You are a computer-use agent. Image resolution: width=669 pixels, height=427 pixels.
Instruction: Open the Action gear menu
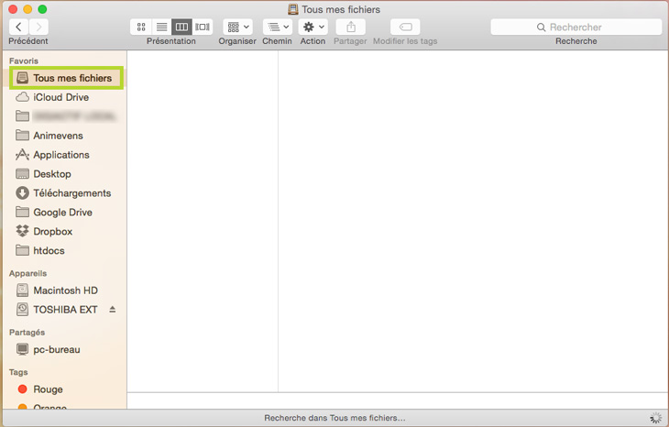[313, 27]
